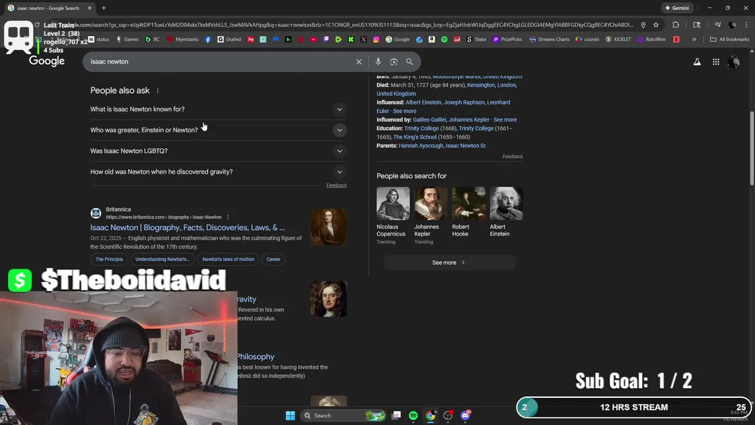Screen dimensions: 755x425
Task: Open the Streams Charts bookmark
Action: (549, 40)
